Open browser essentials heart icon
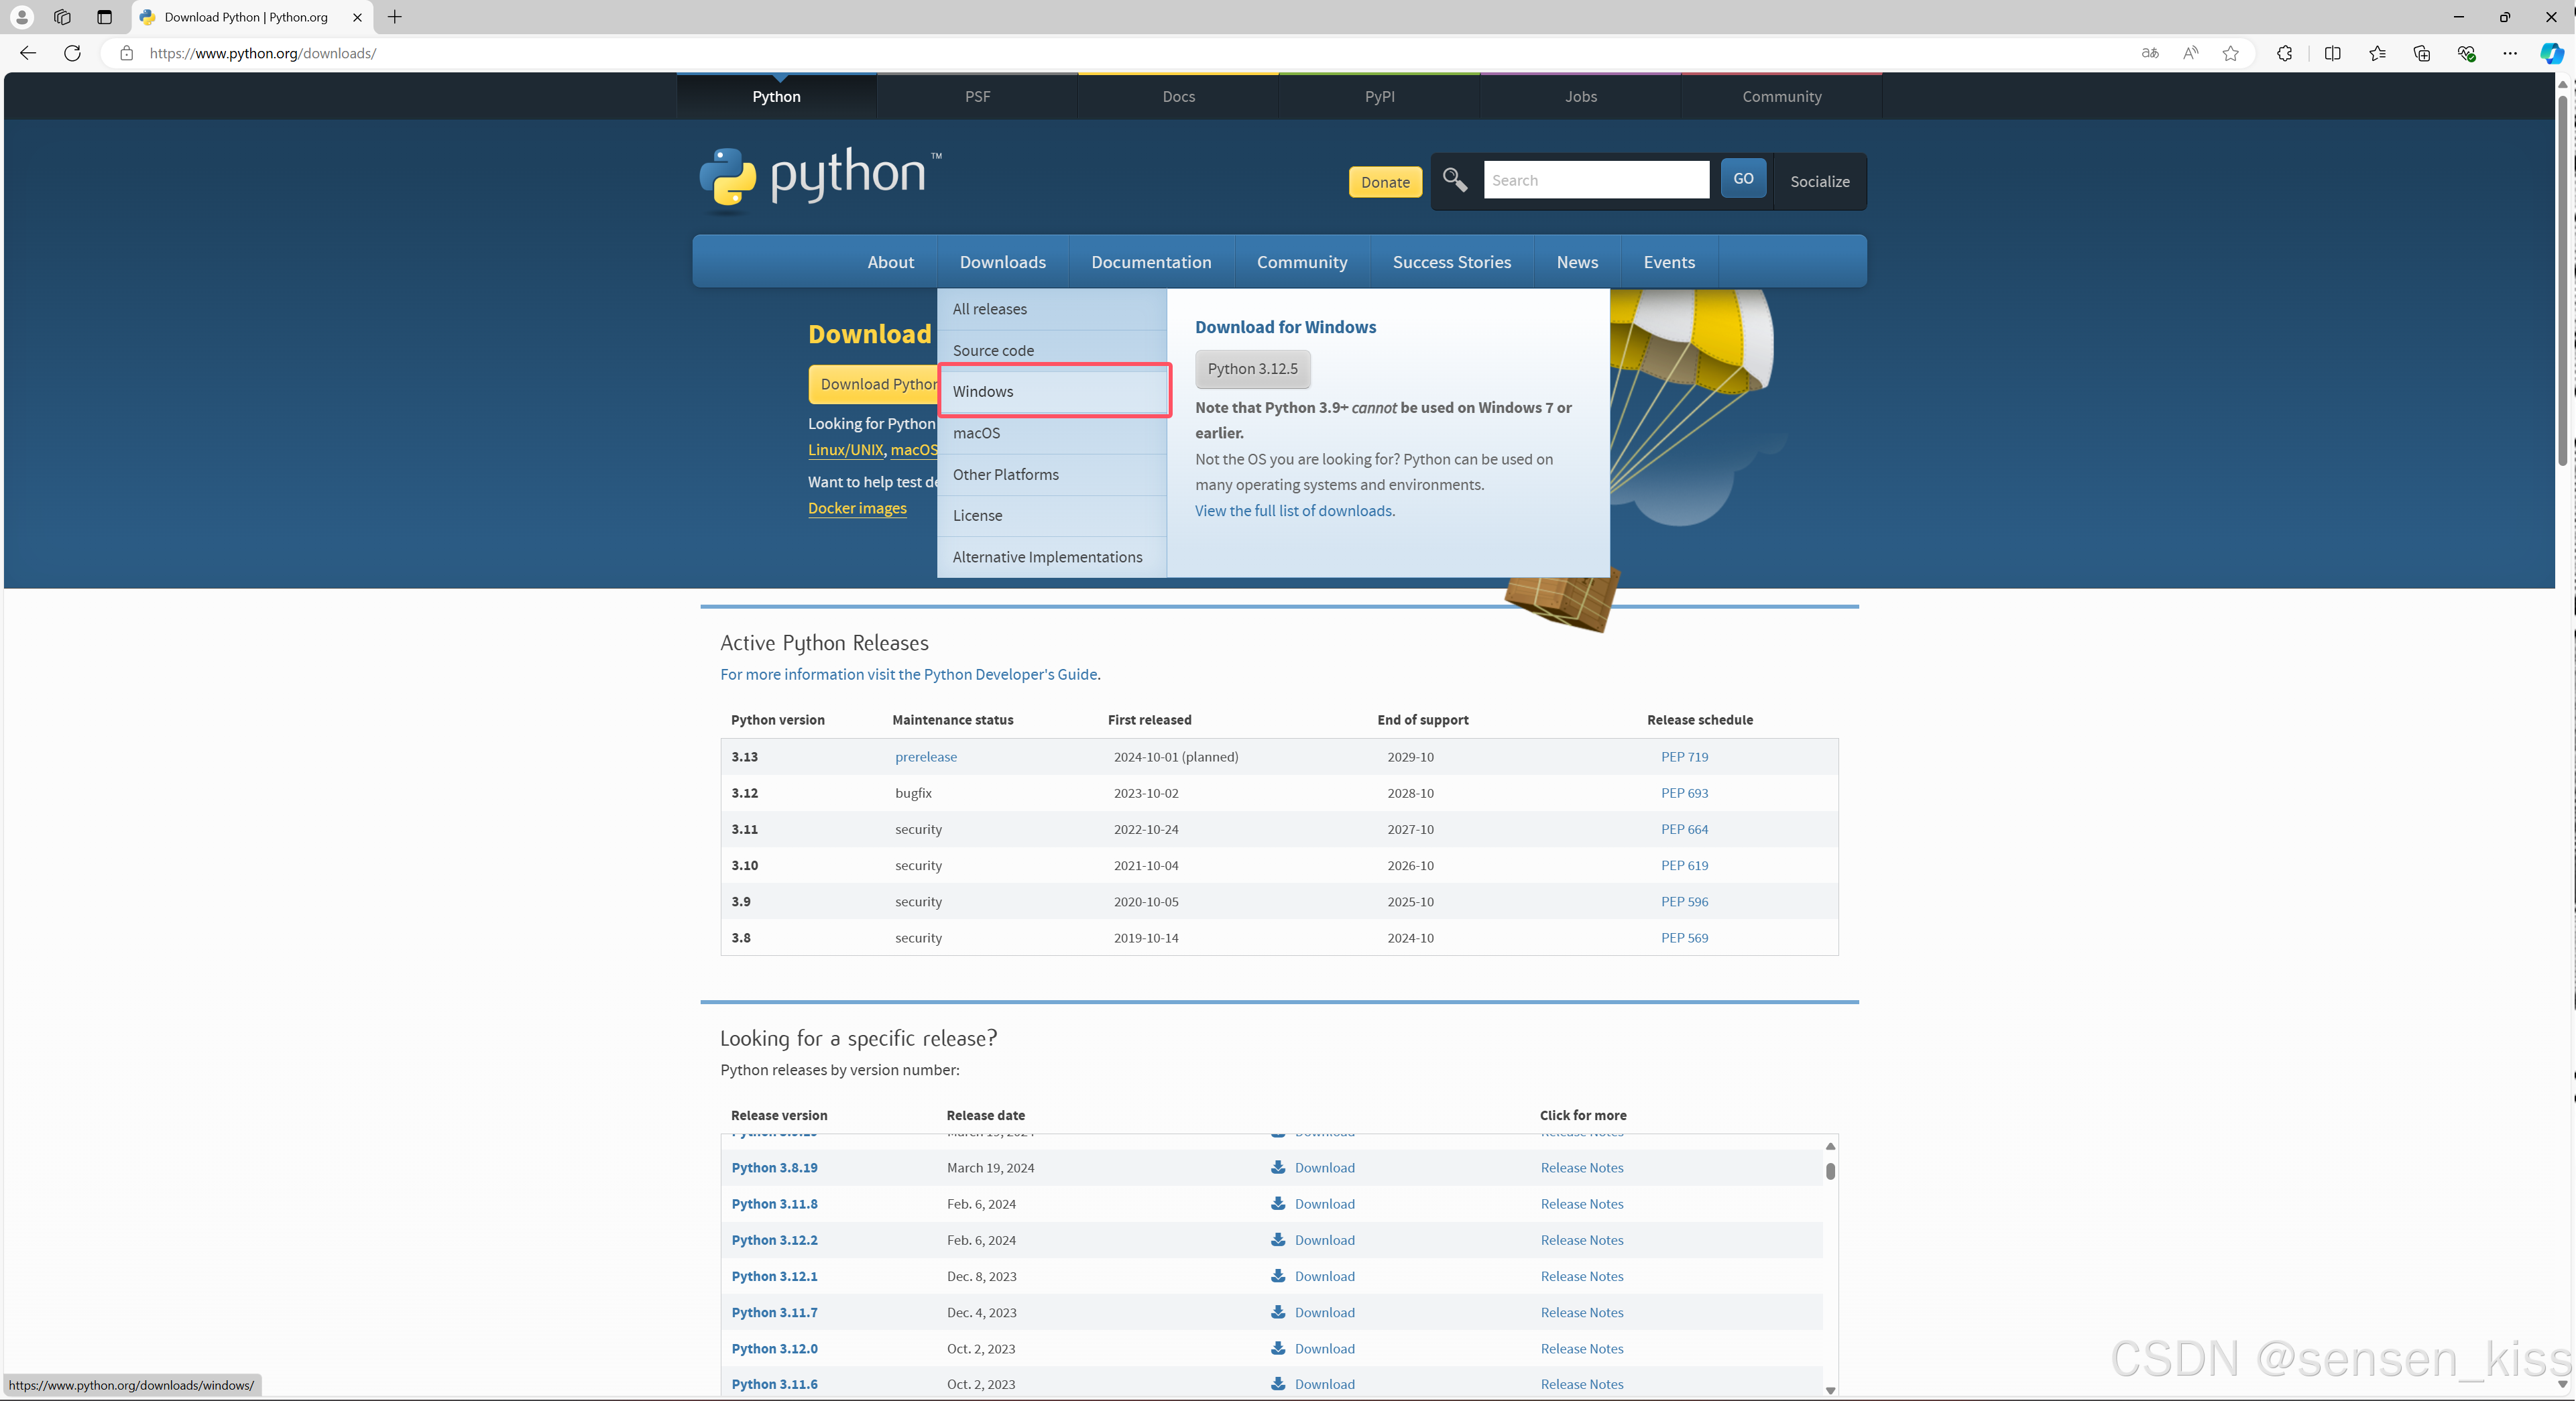This screenshot has height=1401, width=2576. (2466, 53)
